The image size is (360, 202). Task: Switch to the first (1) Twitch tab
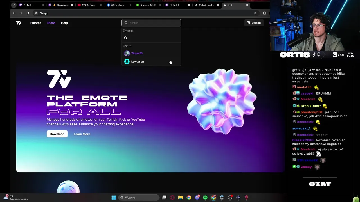tap(31, 5)
